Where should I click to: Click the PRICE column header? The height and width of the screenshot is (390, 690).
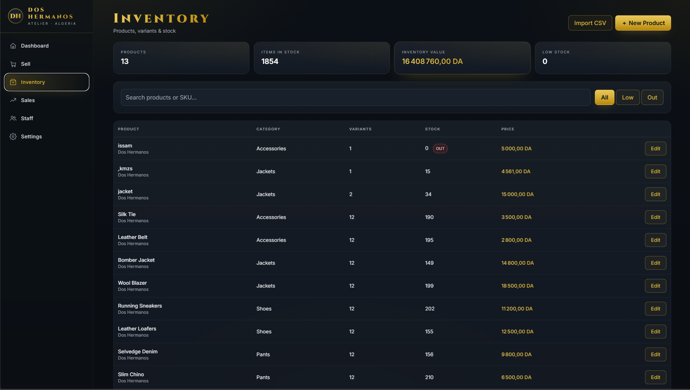pos(508,129)
